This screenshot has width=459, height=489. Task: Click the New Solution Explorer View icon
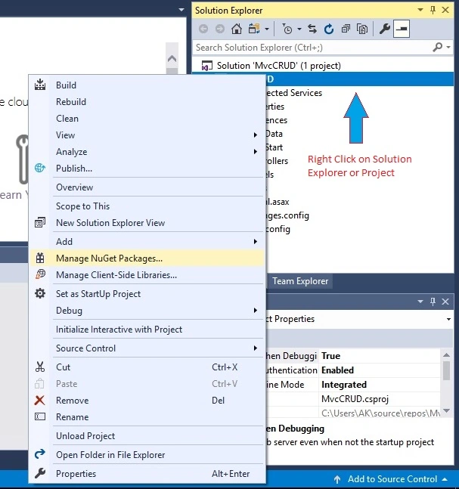tap(40, 222)
